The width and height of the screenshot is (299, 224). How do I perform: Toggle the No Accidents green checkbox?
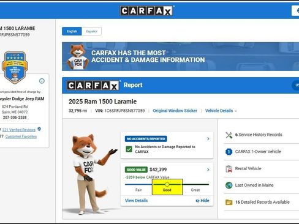click(x=129, y=149)
